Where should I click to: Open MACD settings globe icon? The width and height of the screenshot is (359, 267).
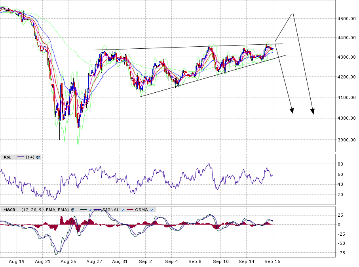72,210
